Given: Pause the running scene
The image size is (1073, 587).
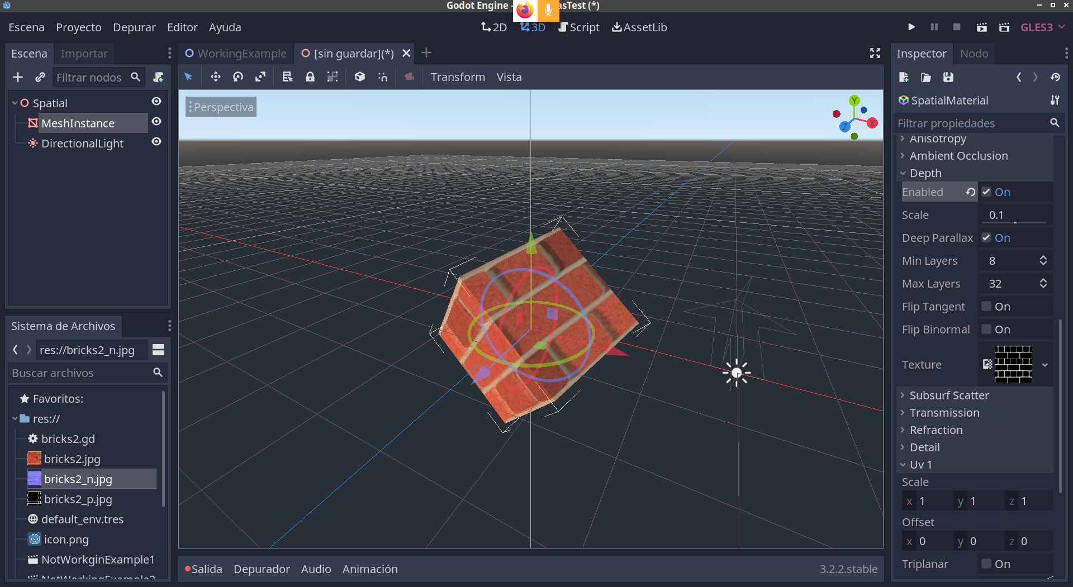Looking at the screenshot, I should 934,27.
